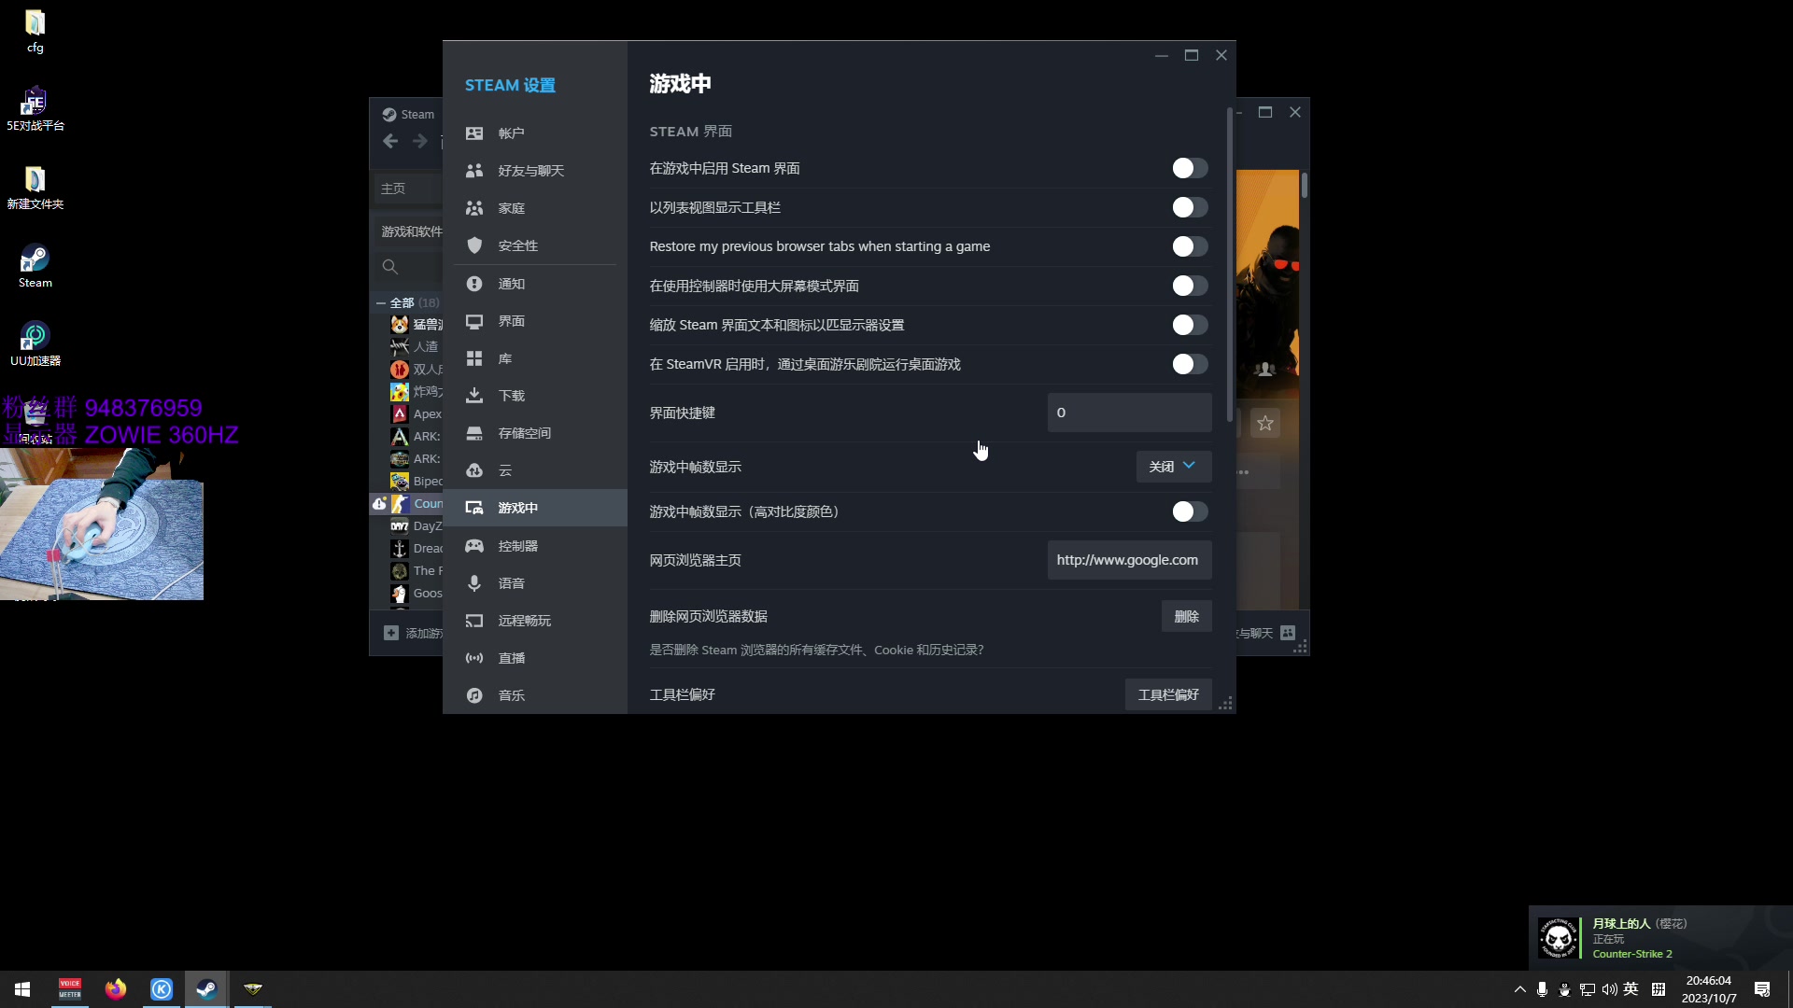Select DayZ in library list
Viewport: 1793px width, 1008px height.
coord(416,525)
